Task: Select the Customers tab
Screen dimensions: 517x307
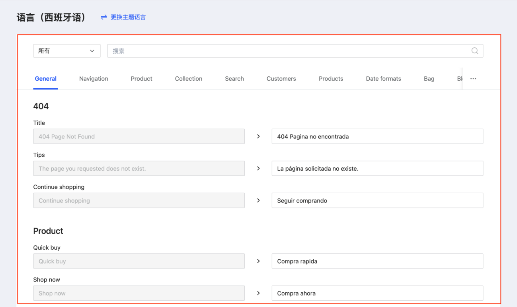Action: point(281,79)
